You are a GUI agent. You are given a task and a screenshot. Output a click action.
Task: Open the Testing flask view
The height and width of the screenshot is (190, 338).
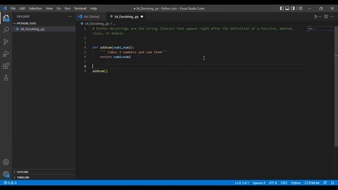click(x=6, y=78)
